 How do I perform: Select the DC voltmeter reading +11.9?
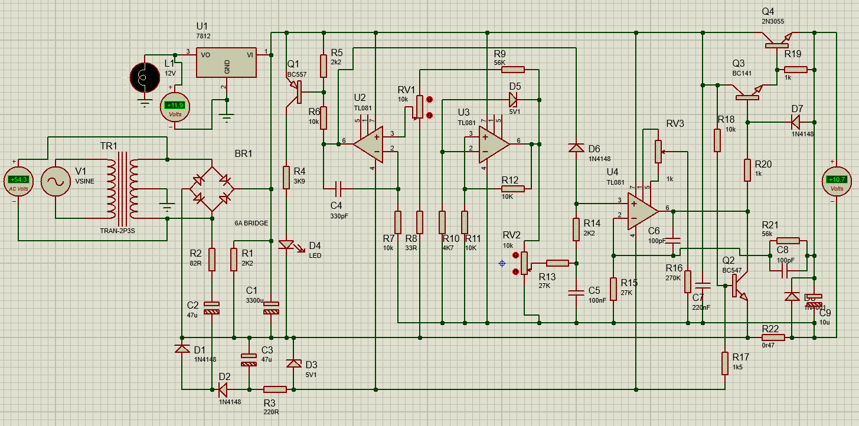[174, 106]
